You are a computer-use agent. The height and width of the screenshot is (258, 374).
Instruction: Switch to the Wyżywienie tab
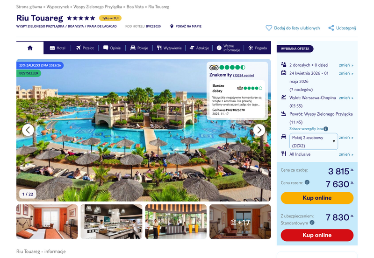[x=169, y=48]
